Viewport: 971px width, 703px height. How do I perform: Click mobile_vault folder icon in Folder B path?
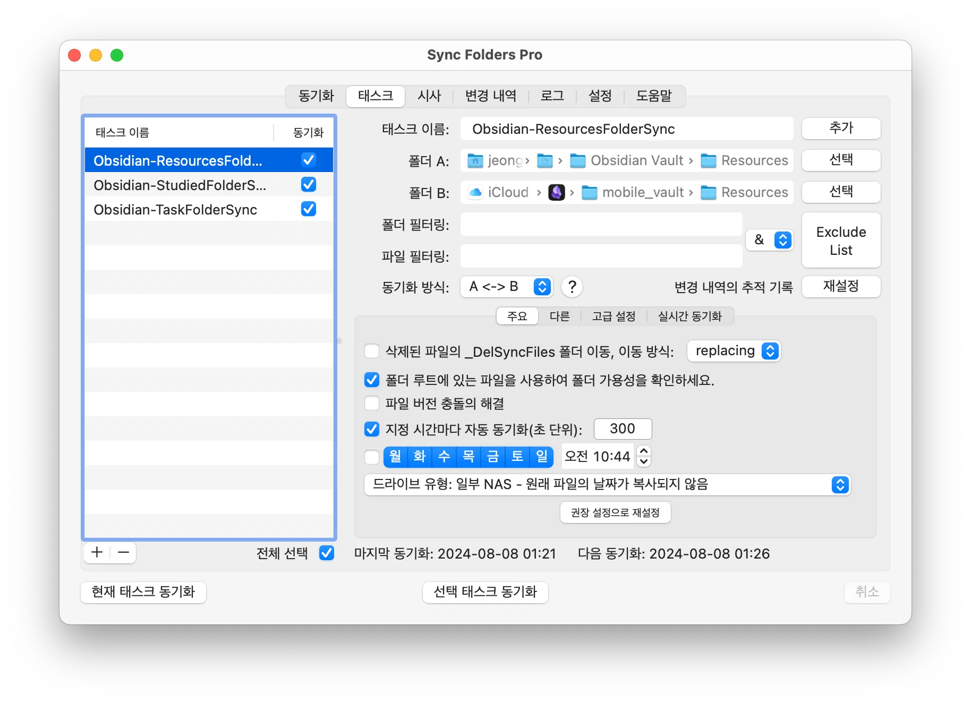pos(589,192)
